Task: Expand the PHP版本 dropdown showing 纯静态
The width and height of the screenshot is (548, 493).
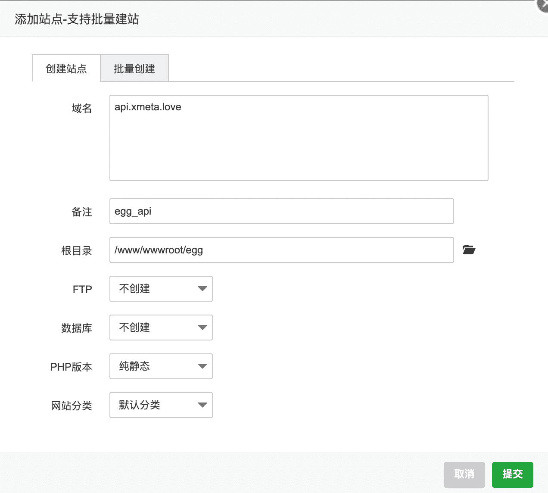Action: click(161, 366)
